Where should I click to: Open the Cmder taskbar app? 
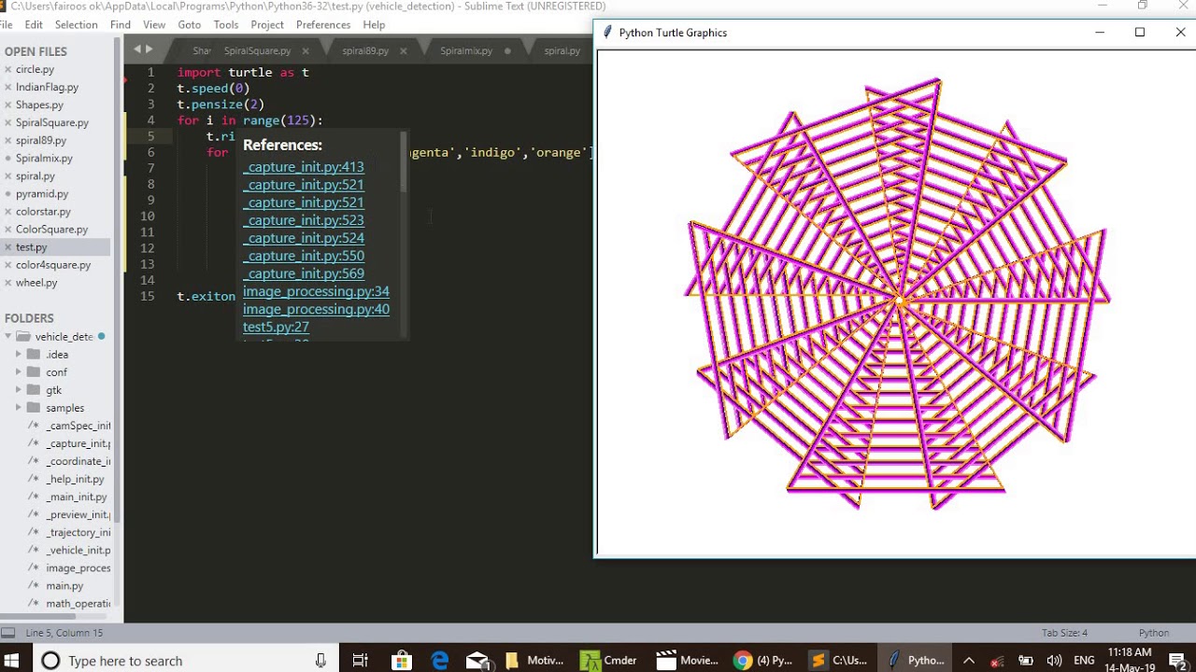pyautogui.click(x=609, y=660)
